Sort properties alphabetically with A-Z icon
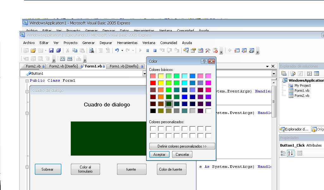This screenshot has width=324, height=190. tap(290, 153)
